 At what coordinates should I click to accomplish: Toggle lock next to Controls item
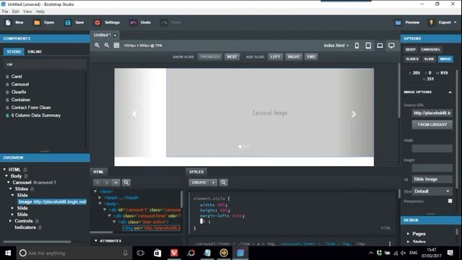coord(37,221)
